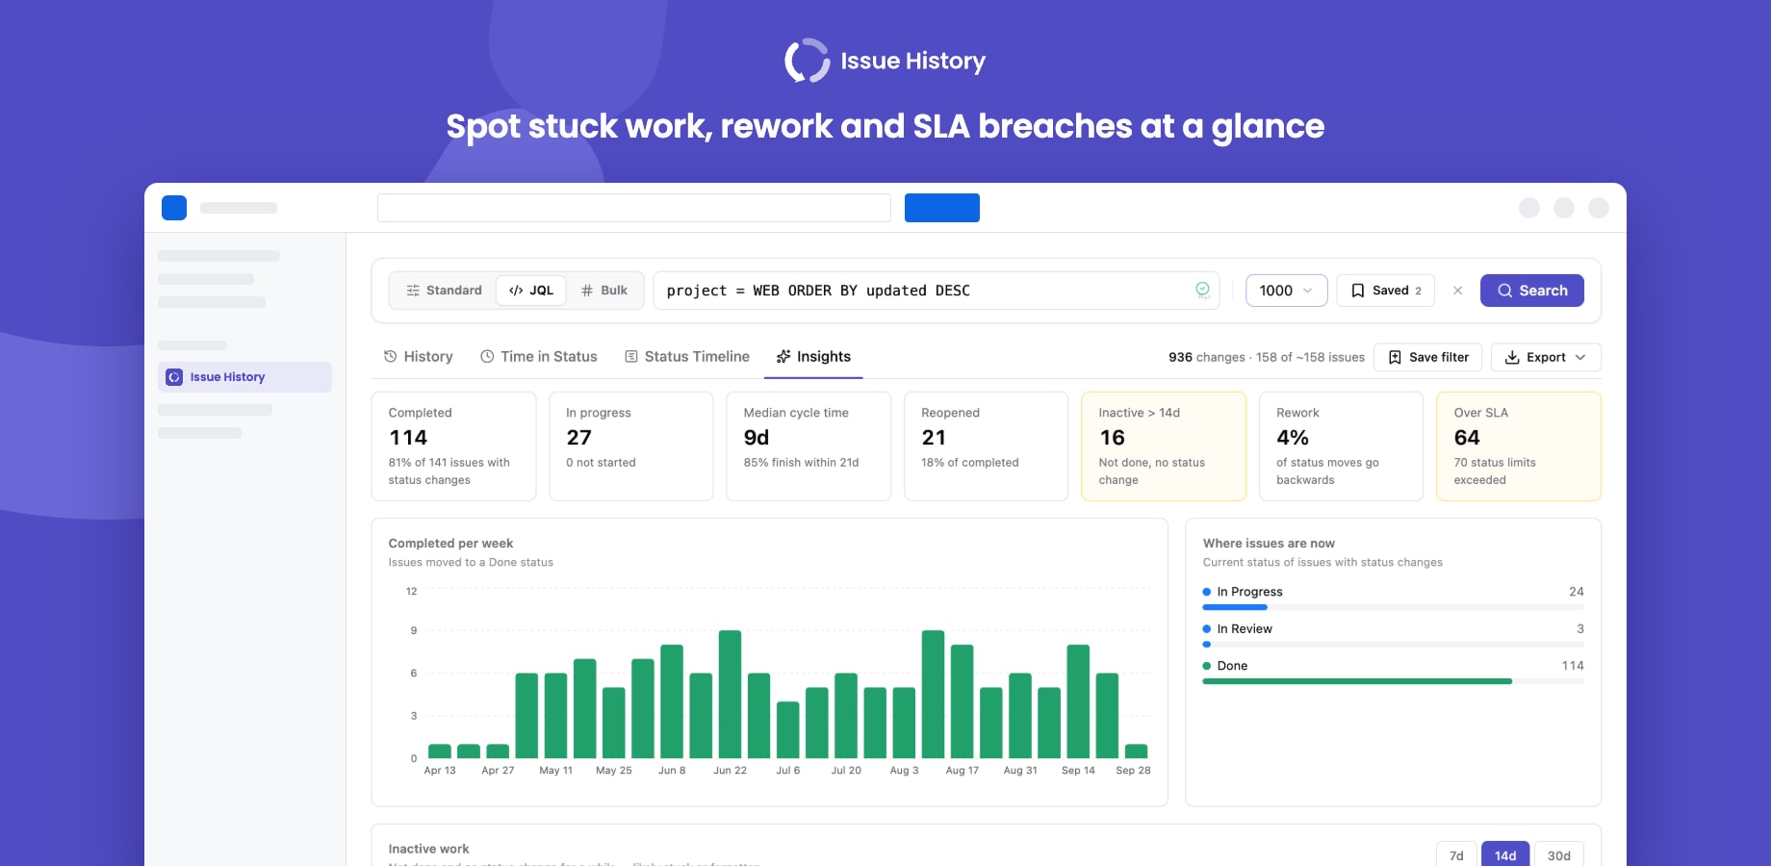Click the Time in Status clock icon
Image resolution: width=1771 pixels, height=866 pixels.
pos(487,356)
